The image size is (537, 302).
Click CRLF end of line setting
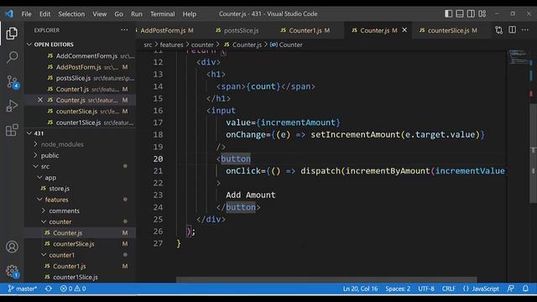[448, 289]
